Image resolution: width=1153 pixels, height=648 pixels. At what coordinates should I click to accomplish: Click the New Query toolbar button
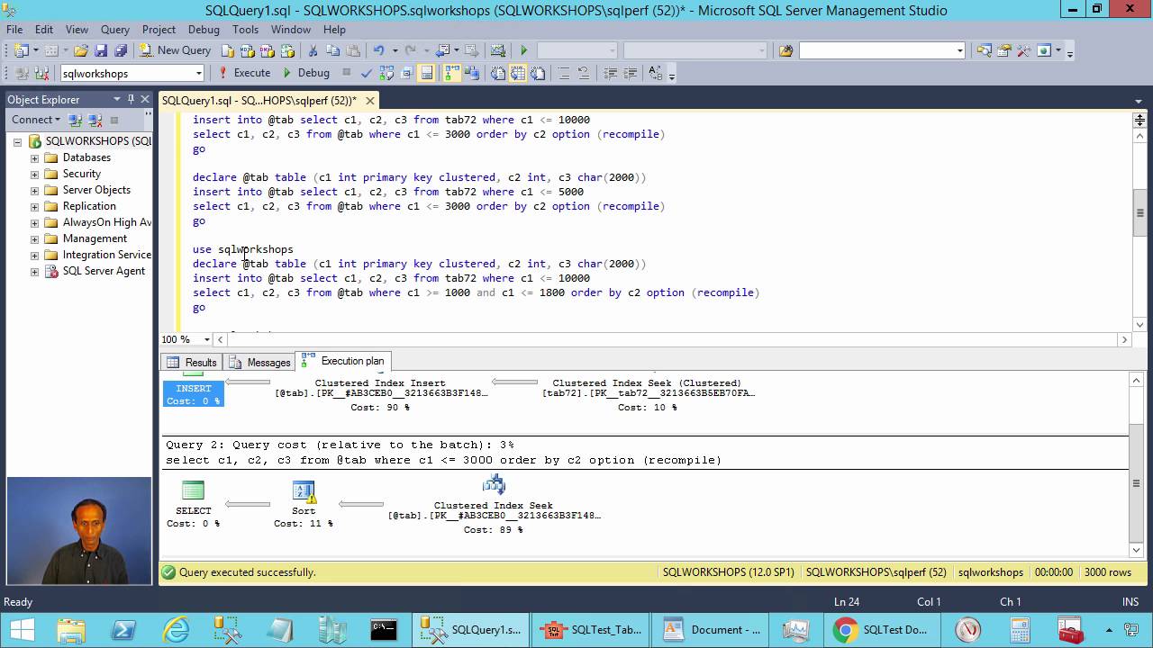(175, 50)
